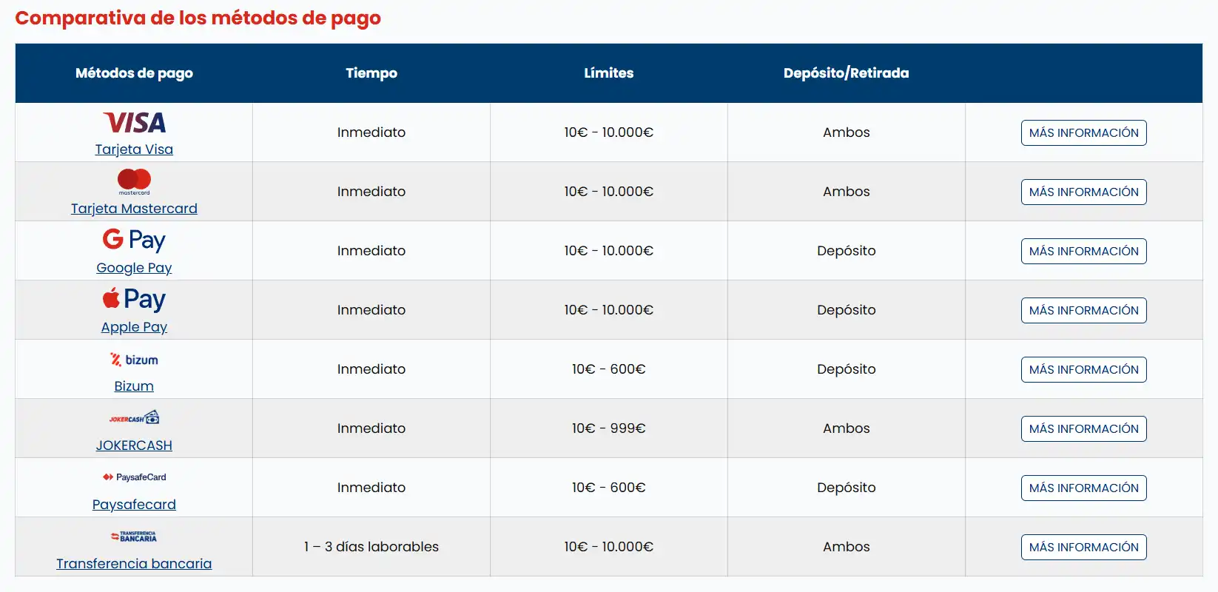
Task: Follow the Google Pay link
Action: pos(134,268)
